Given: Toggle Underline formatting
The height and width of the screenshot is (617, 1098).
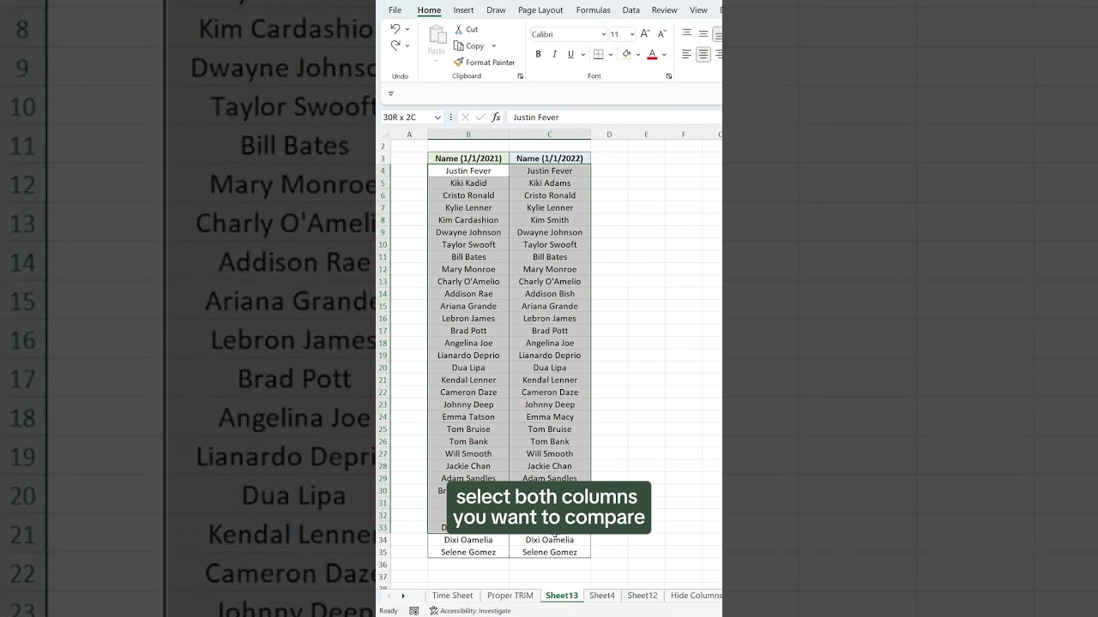Looking at the screenshot, I should click(x=570, y=54).
